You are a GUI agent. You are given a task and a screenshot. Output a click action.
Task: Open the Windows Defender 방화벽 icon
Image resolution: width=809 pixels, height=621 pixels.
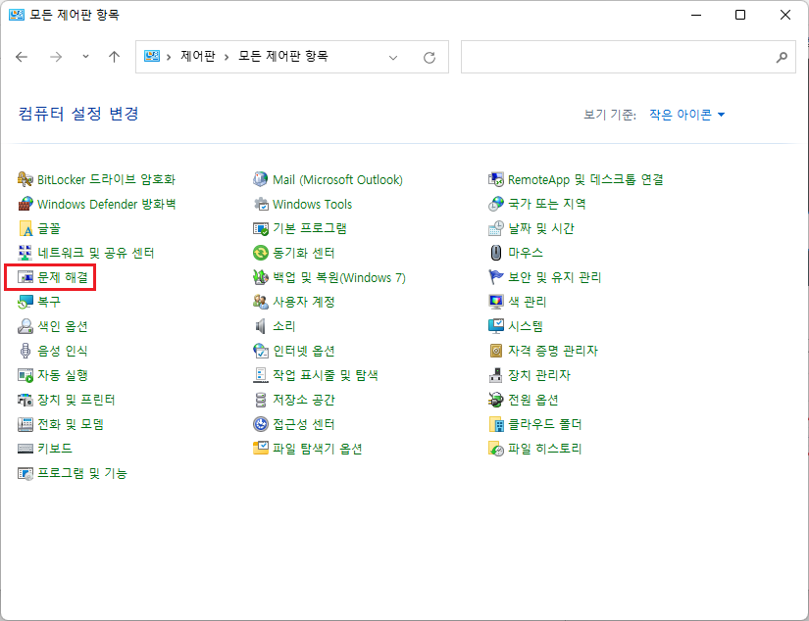coord(26,205)
